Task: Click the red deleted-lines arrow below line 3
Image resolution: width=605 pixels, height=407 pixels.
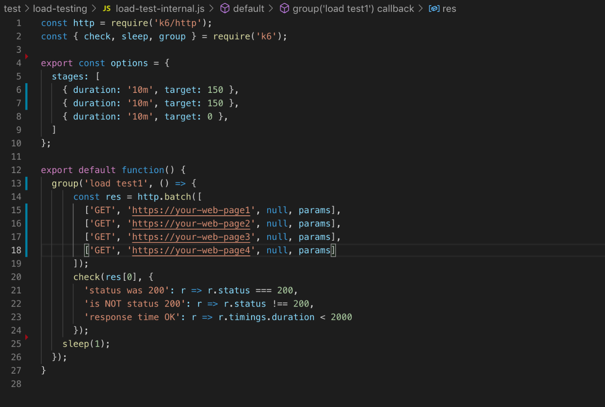Action: point(27,56)
